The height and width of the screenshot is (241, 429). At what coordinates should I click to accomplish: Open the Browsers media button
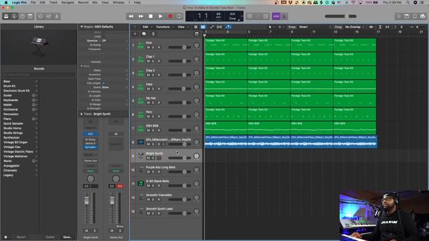(x=423, y=16)
